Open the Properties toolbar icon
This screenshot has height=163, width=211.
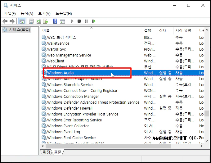point(31,21)
